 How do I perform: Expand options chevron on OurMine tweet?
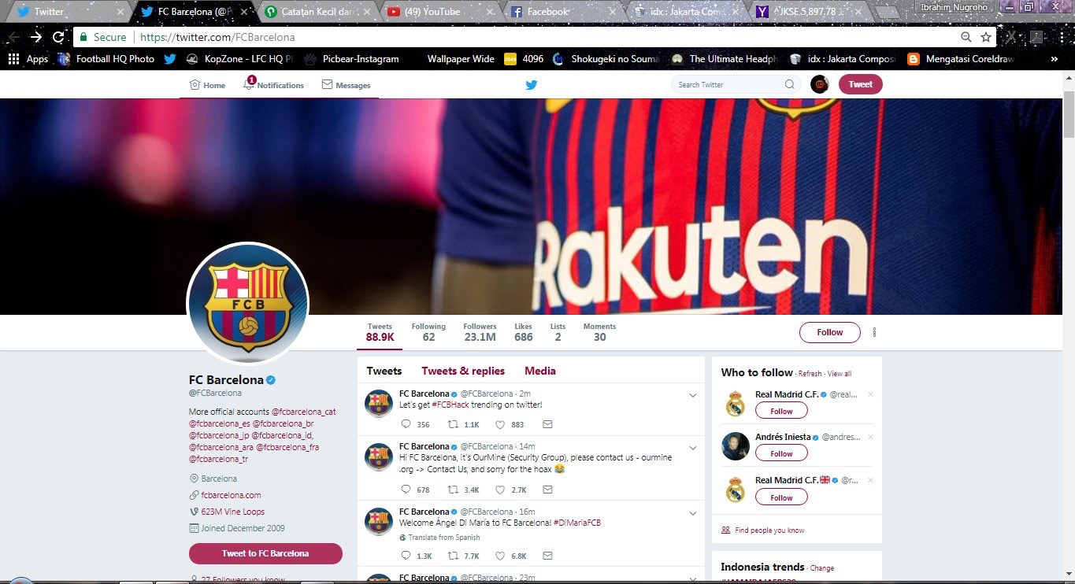click(692, 448)
